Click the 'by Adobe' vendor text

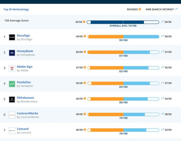(x=23, y=70)
